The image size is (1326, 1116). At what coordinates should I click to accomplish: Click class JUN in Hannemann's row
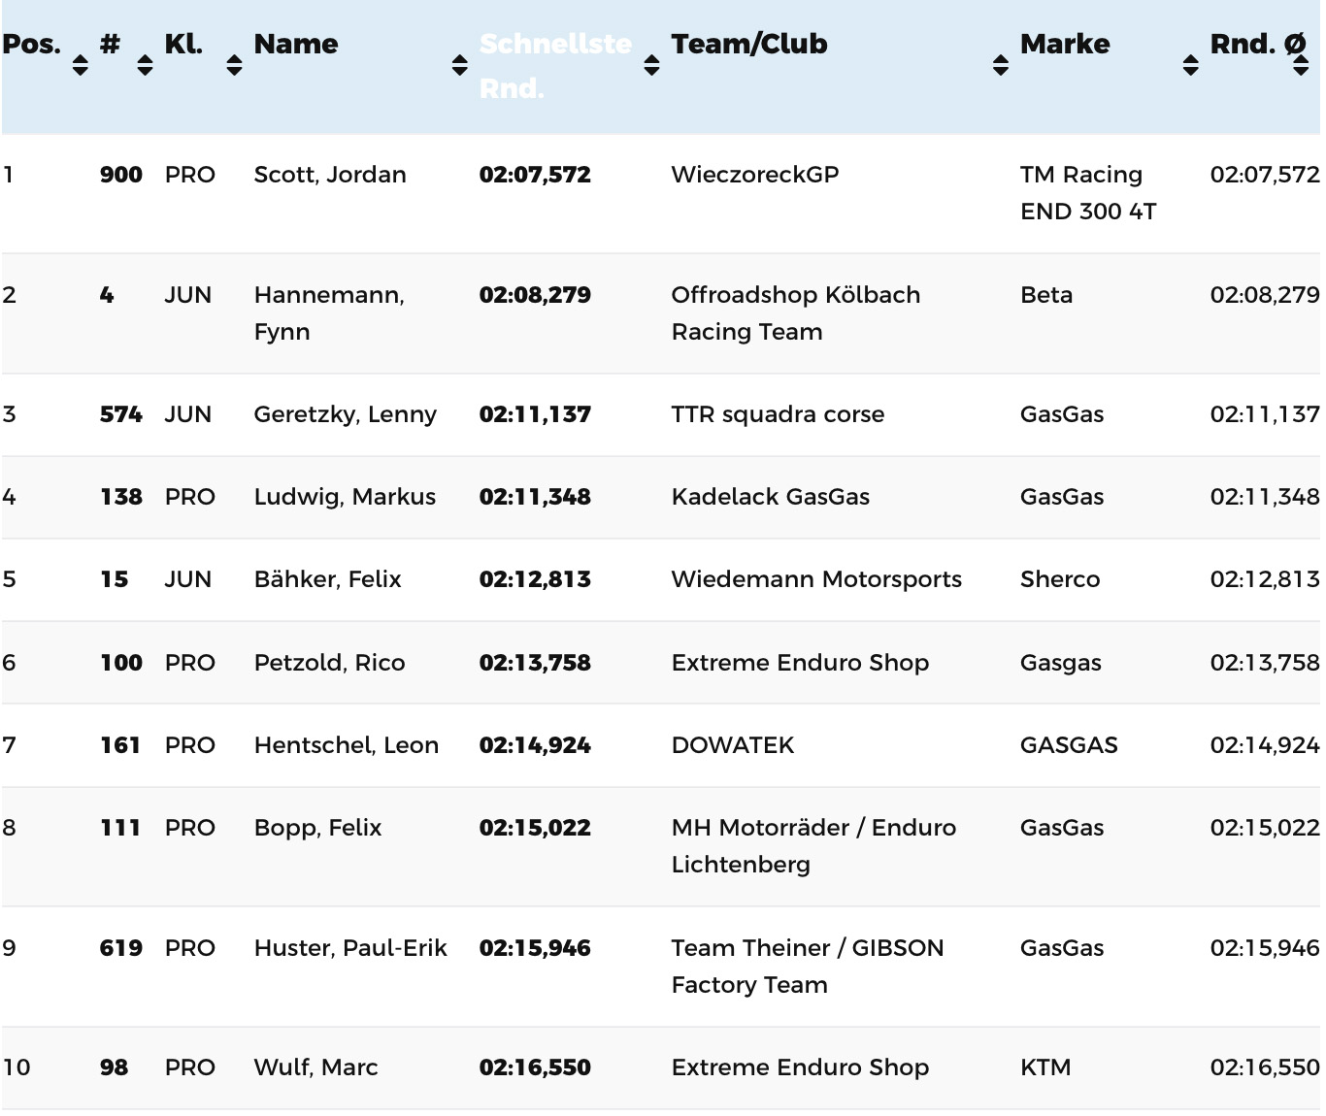point(187,295)
